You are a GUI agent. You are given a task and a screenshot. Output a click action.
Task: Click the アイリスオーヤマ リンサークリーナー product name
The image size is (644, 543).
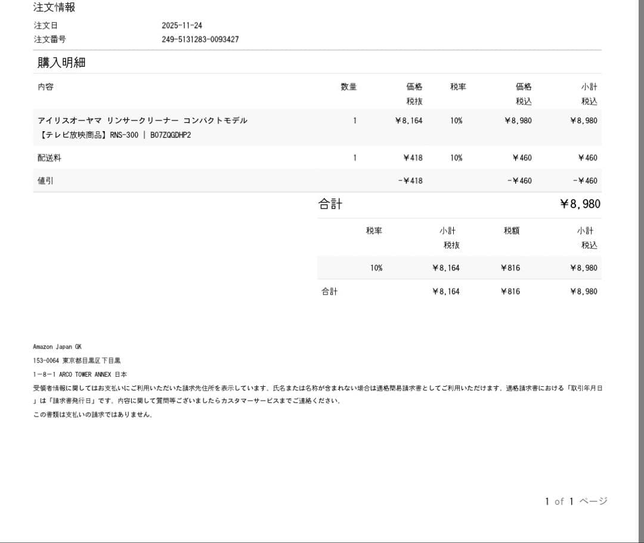coord(143,120)
